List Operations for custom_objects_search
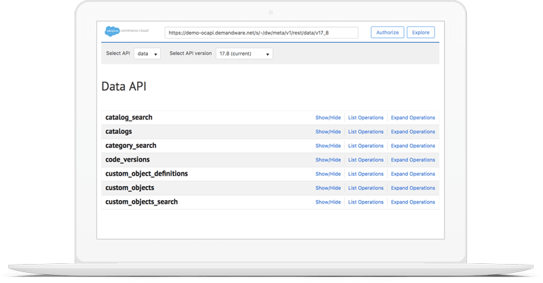 [366, 202]
